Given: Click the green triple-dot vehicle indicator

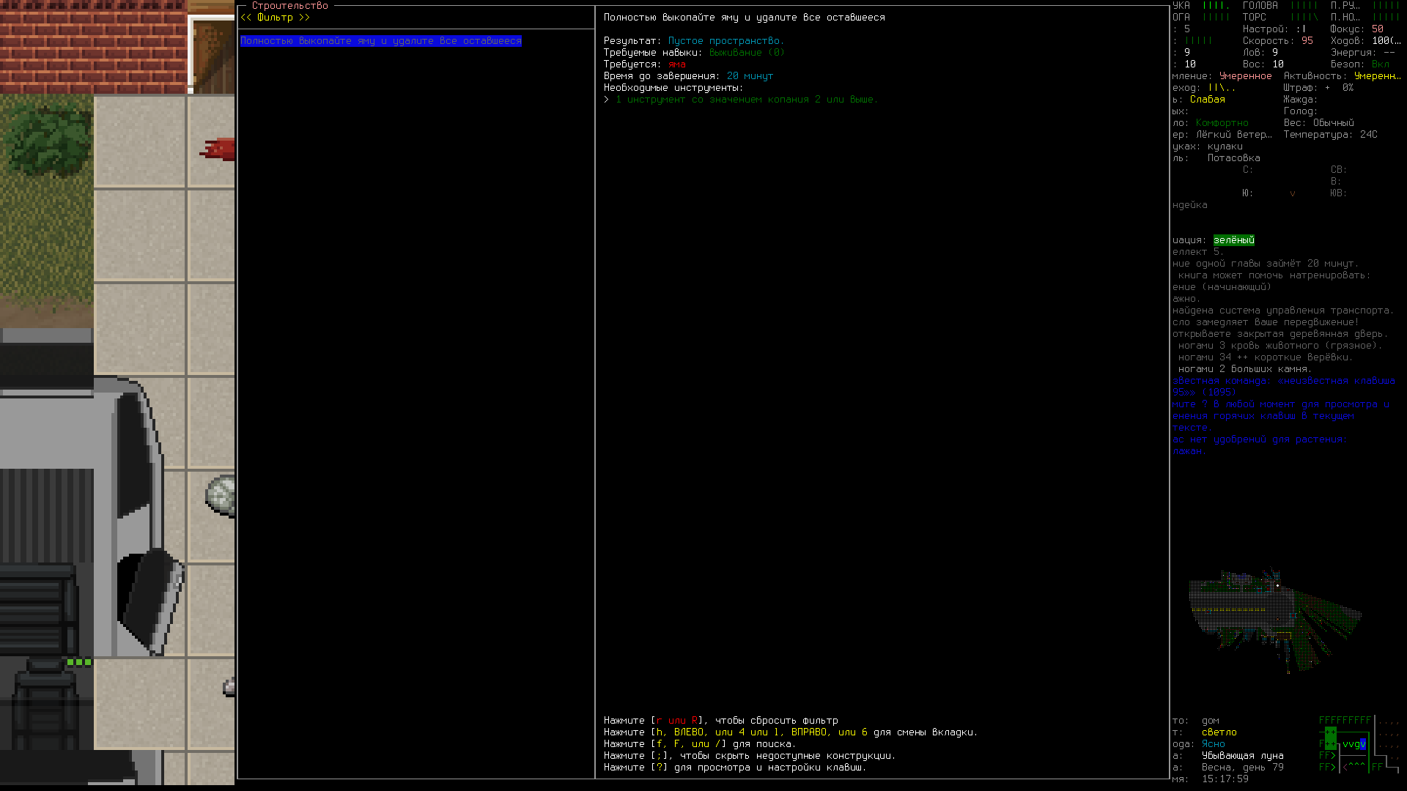Looking at the screenshot, I should [79, 662].
